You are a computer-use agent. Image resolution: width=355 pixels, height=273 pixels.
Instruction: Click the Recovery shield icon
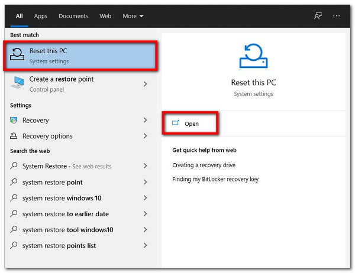tap(14, 120)
